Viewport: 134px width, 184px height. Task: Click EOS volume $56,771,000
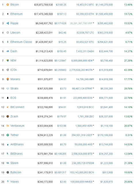point(106,98)
